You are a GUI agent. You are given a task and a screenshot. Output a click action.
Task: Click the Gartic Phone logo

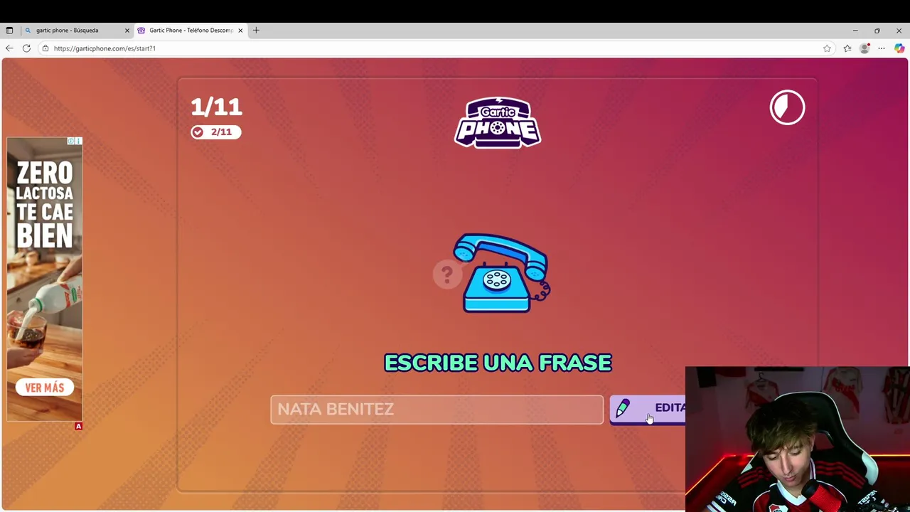[x=498, y=122]
